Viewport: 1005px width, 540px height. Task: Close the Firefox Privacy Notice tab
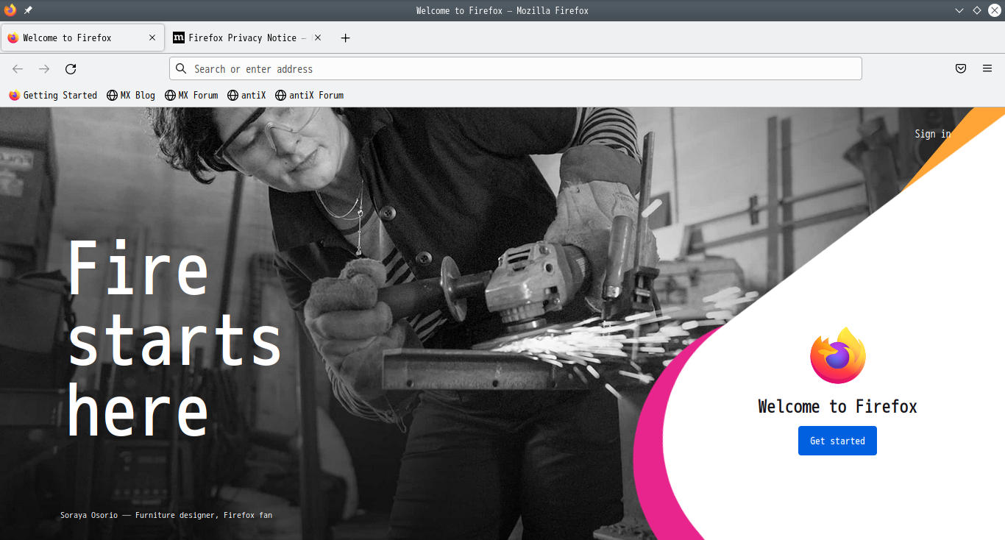pyautogui.click(x=318, y=38)
